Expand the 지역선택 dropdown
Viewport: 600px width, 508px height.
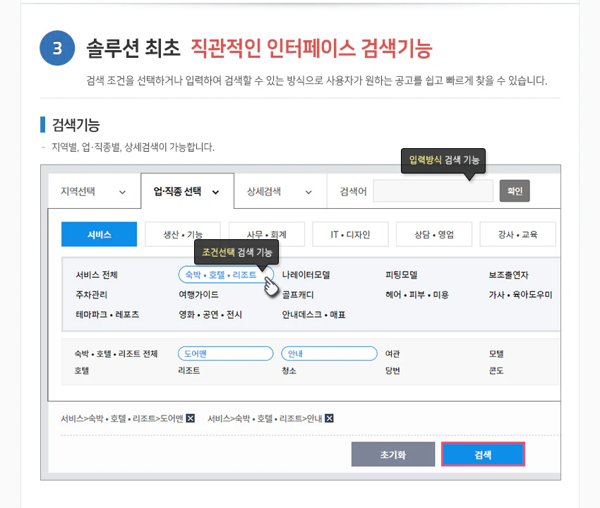click(x=94, y=191)
